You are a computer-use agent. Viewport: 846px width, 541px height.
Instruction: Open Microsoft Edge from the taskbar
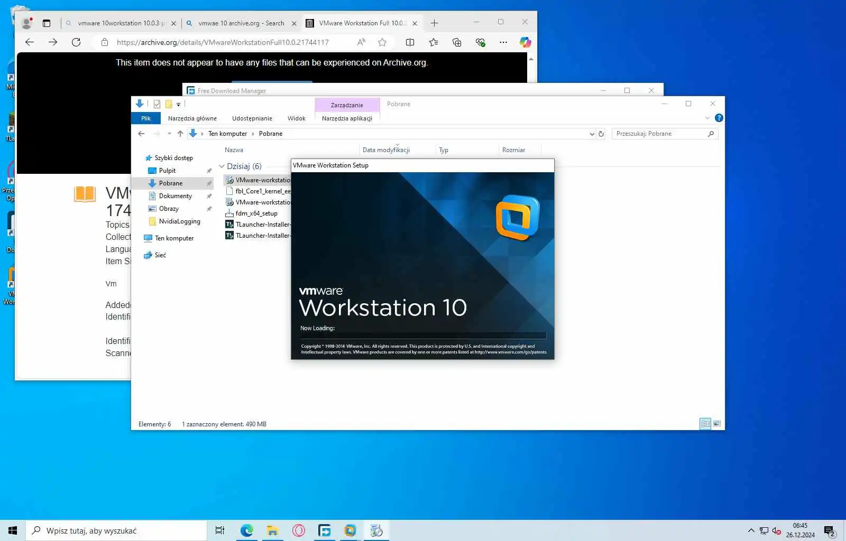pos(247,530)
